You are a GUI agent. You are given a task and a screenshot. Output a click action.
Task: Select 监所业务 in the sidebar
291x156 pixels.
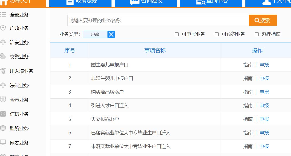pos(19,128)
